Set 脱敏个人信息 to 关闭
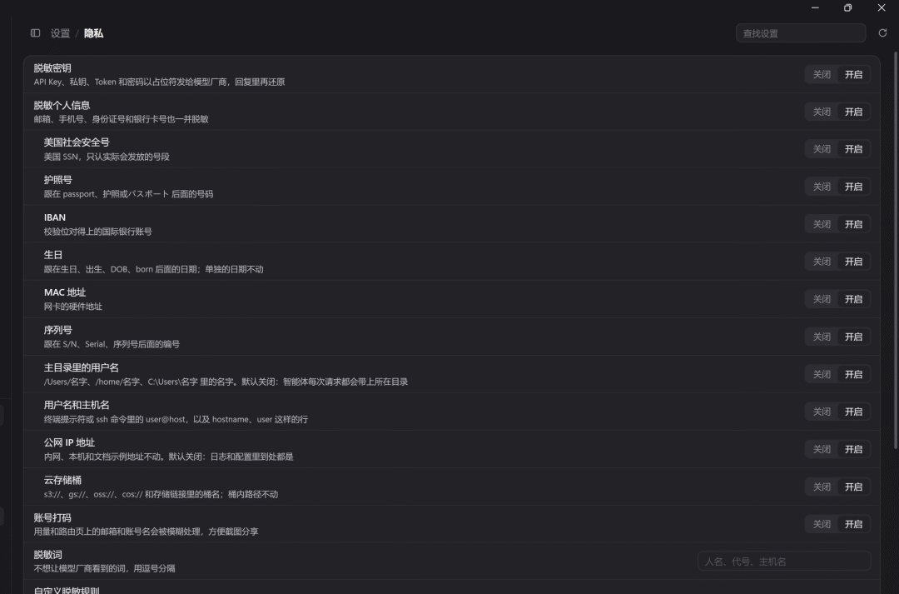 point(822,112)
